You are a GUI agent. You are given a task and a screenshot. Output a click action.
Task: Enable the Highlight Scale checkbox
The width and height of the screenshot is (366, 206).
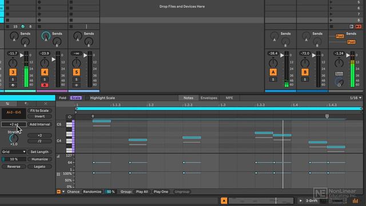click(87, 98)
